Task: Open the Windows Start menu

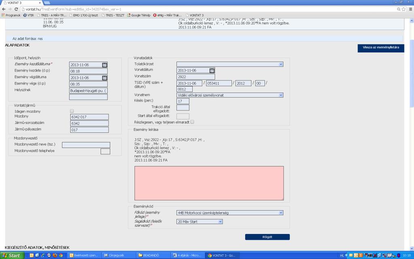Action: pos(12,255)
